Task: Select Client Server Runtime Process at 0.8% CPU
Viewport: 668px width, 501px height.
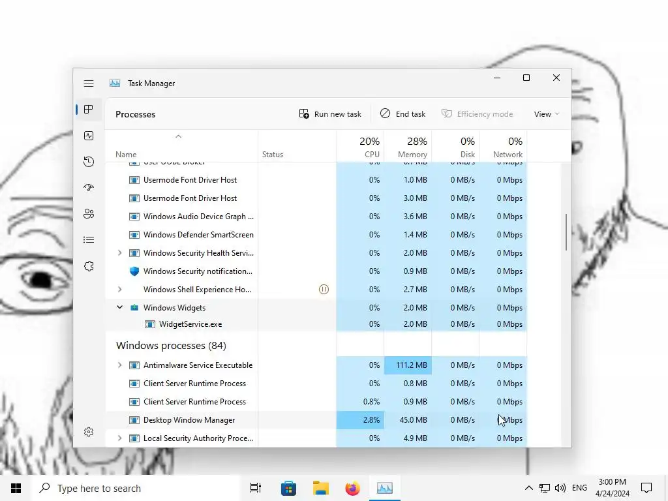Action: (316, 402)
